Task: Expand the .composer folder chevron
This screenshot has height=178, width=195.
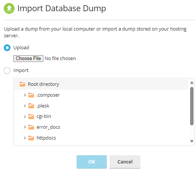Action: pyautogui.click(x=25, y=95)
